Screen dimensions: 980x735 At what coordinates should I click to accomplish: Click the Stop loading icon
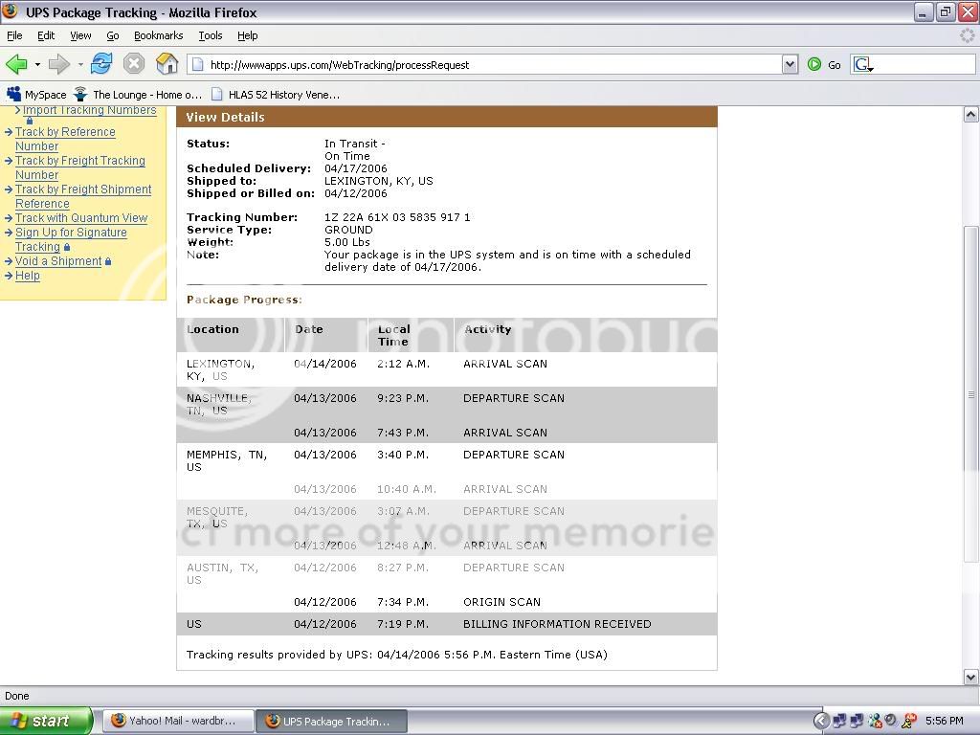134,64
